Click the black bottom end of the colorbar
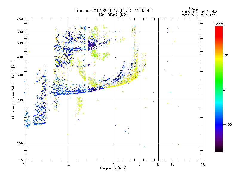Viewport: 239px width, 179px height. [219, 150]
